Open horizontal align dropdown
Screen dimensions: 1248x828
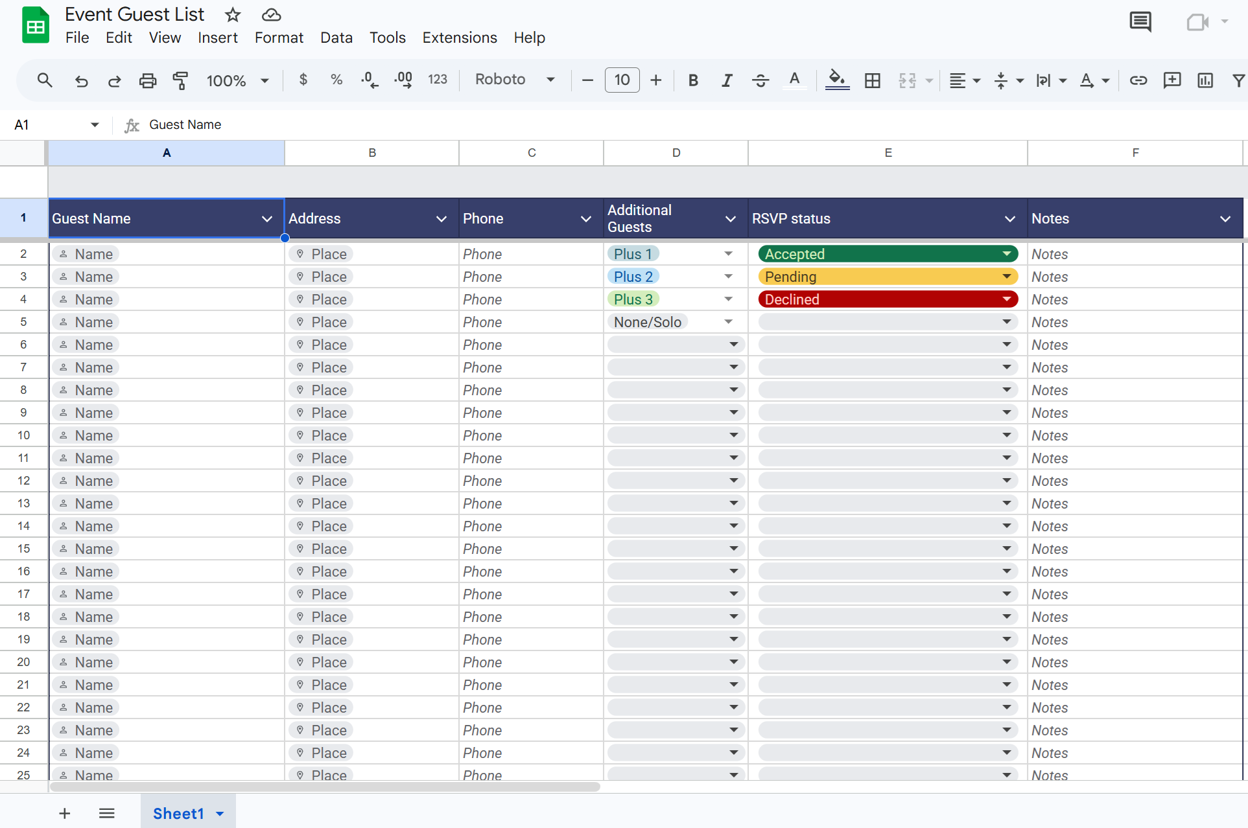point(964,80)
